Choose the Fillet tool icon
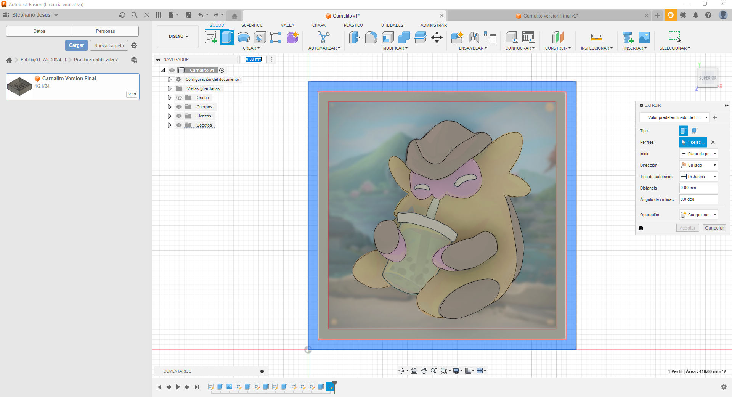732x397 pixels. point(371,37)
